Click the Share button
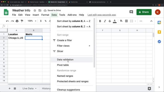 pos(144,12)
